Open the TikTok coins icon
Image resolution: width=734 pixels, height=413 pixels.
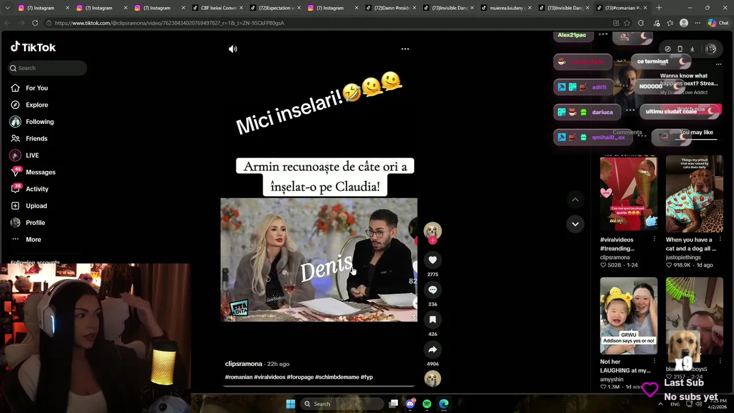(667, 49)
